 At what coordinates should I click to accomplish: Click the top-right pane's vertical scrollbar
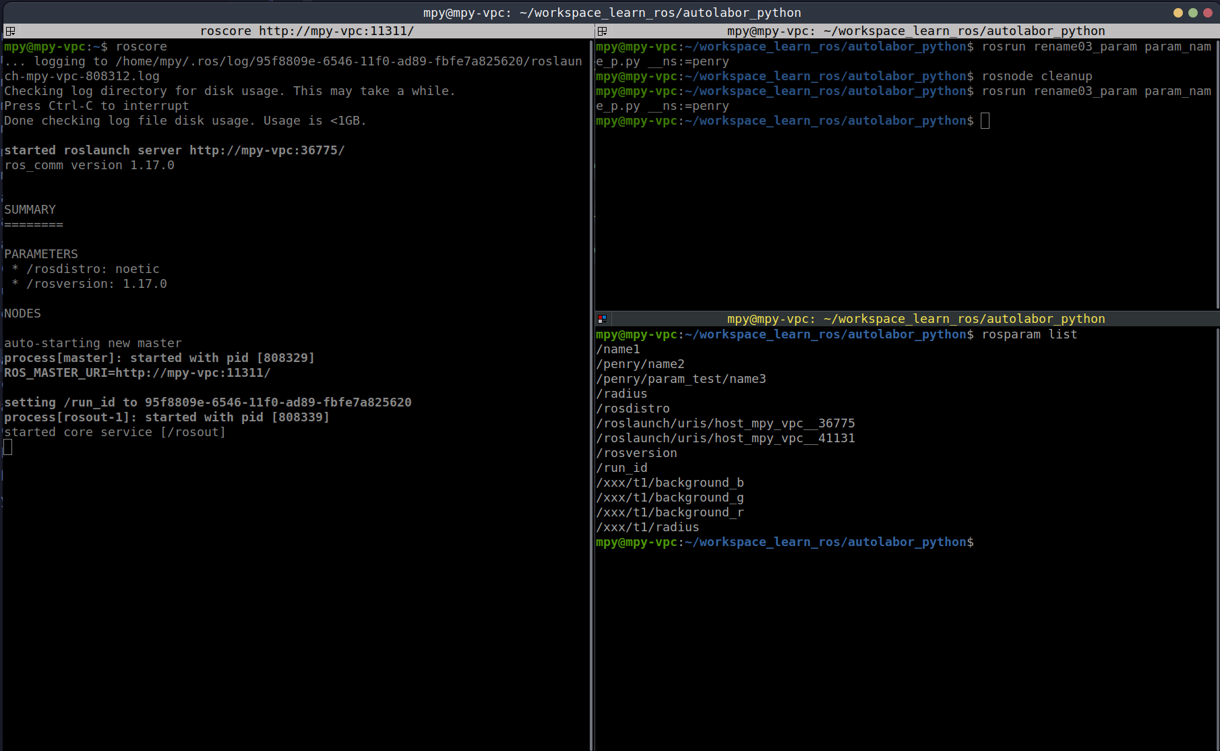click(1217, 169)
